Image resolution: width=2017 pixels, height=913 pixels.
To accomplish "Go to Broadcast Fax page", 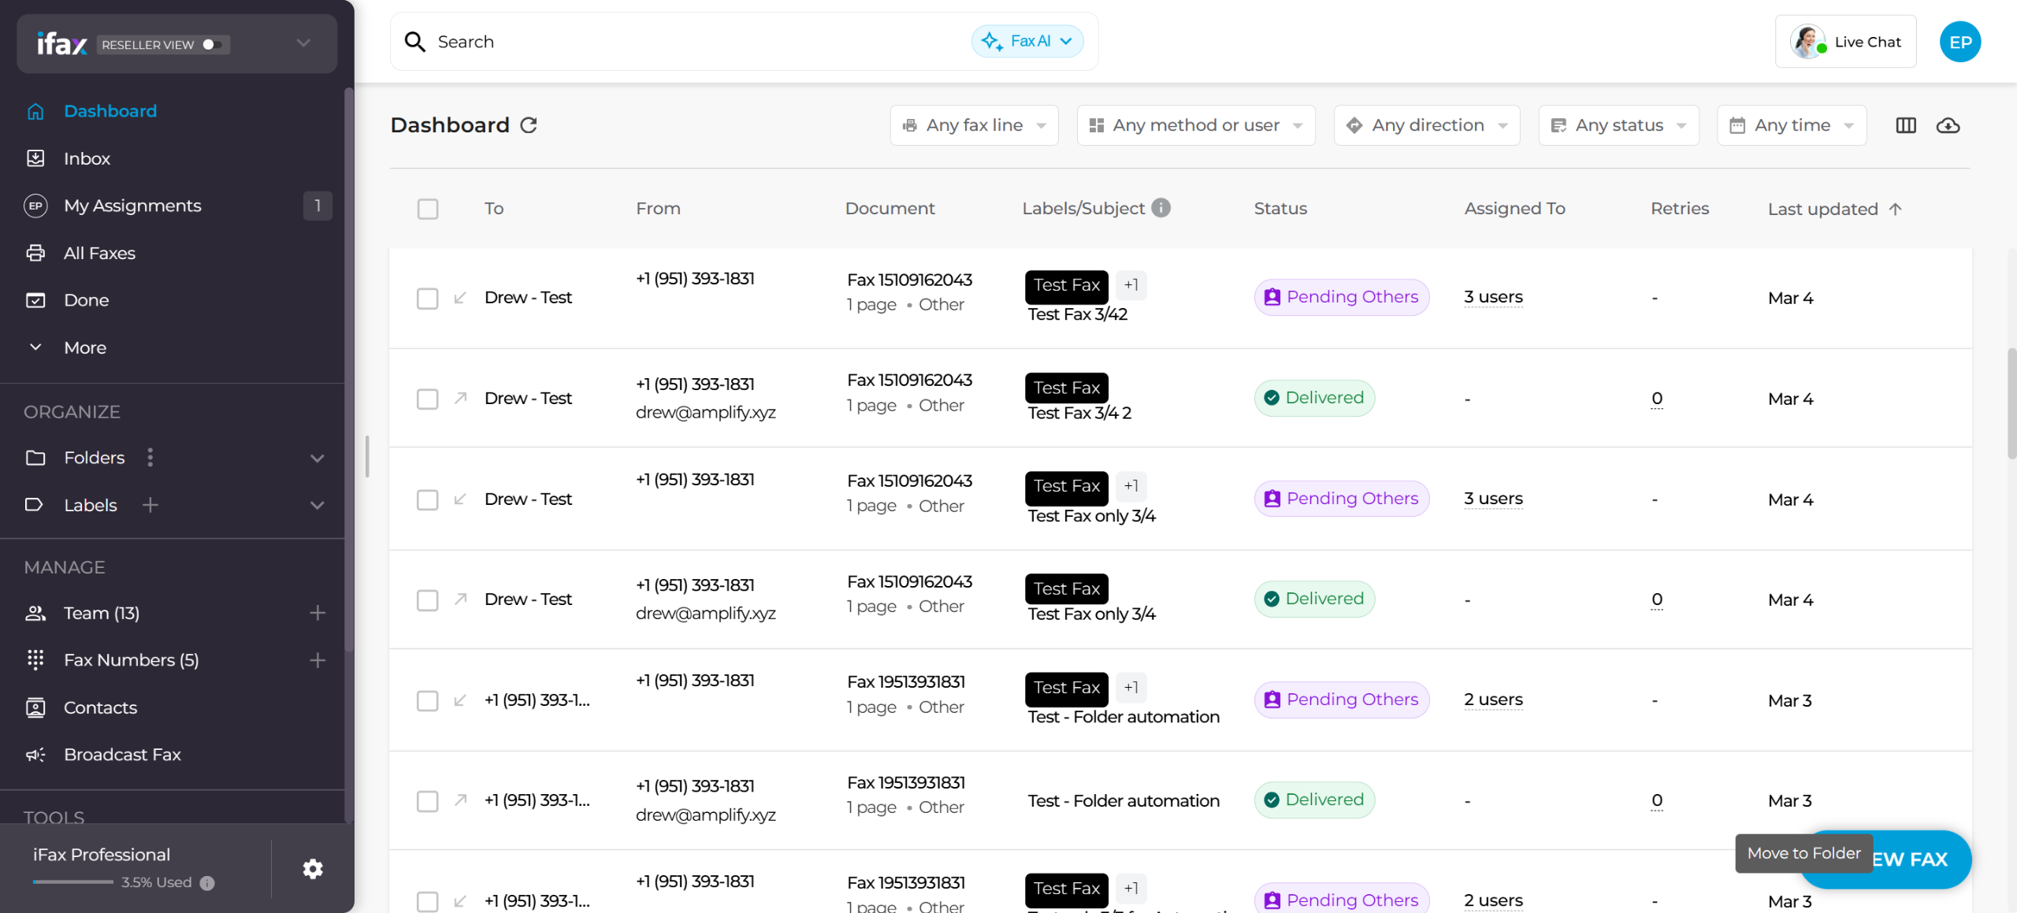I will click(122, 755).
